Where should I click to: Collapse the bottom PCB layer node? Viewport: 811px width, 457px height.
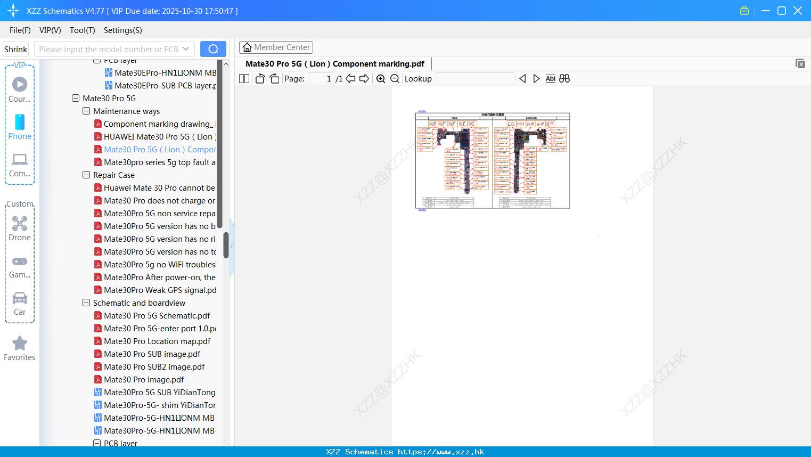coord(97,443)
